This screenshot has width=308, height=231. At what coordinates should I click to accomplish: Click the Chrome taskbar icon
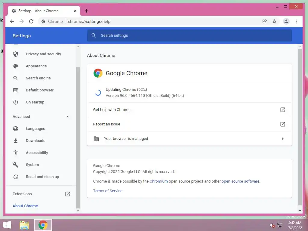pyautogui.click(x=43, y=225)
